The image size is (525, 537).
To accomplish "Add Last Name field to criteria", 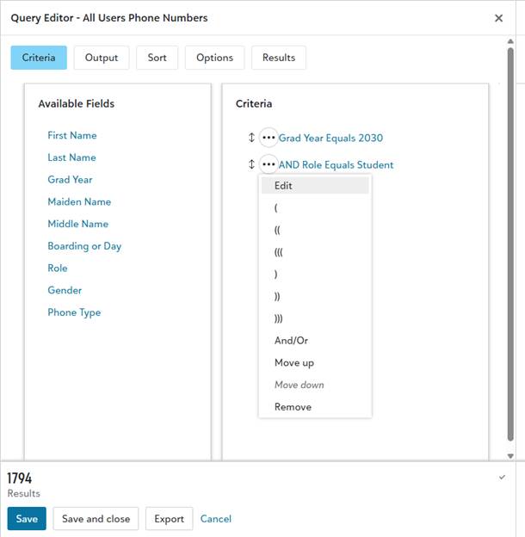I will [71, 157].
